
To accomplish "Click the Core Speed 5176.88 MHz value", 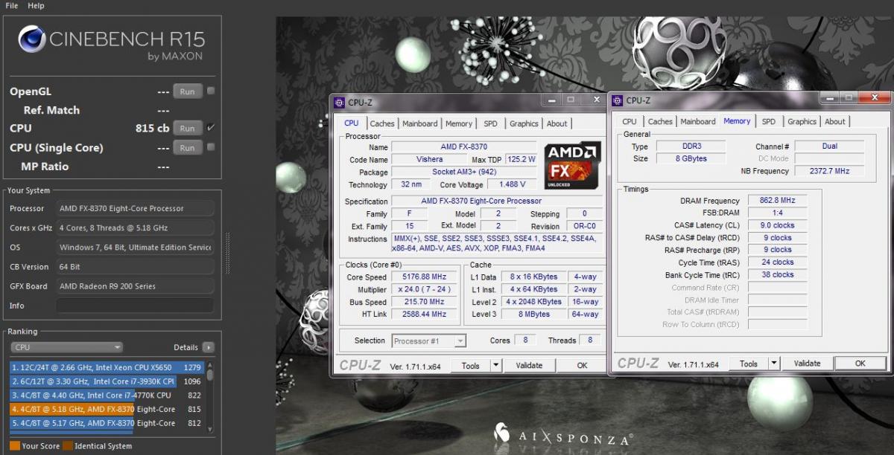I will click(423, 277).
